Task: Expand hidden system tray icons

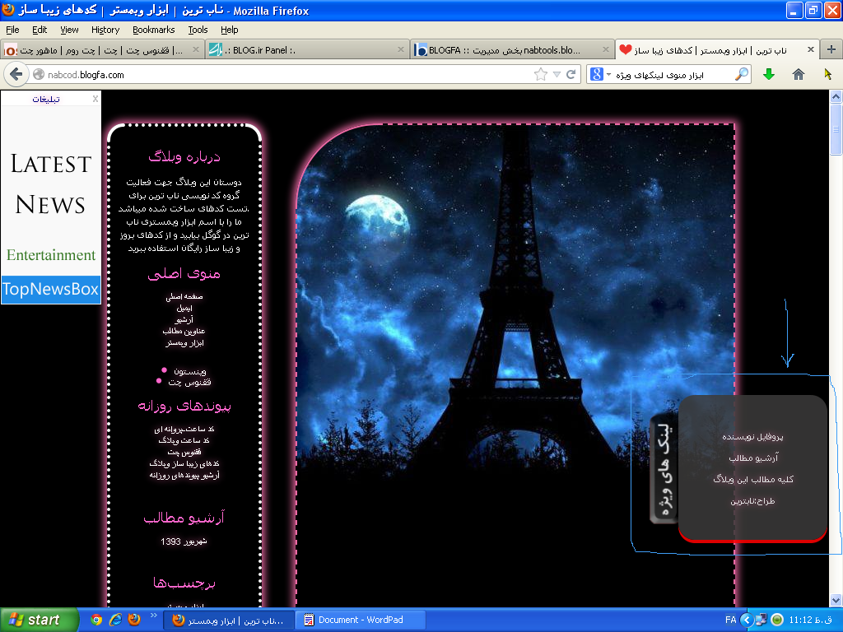Action: pyautogui.click(x=747, y=620)
